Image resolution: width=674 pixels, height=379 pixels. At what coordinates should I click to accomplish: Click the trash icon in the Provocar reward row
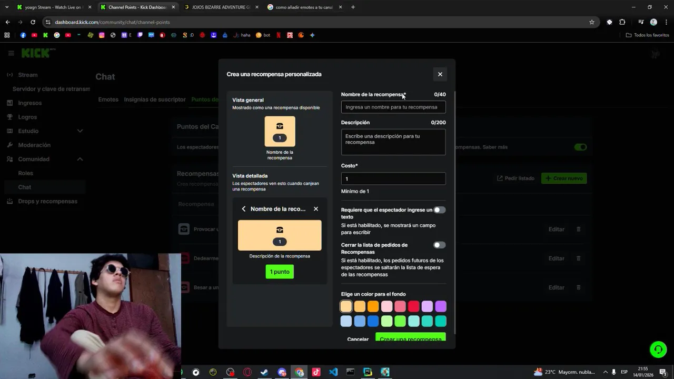[x=579, y=230]
